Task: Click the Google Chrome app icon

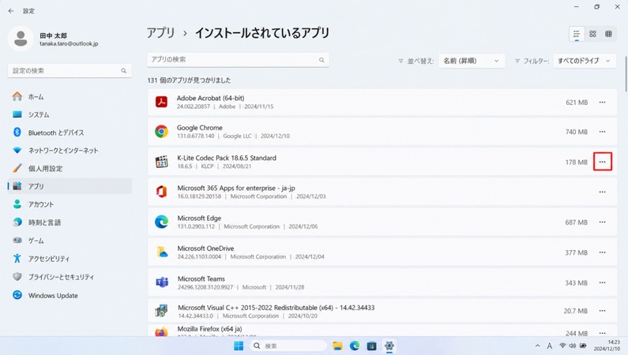Action: pyautogui.click(x=161, y=132)
